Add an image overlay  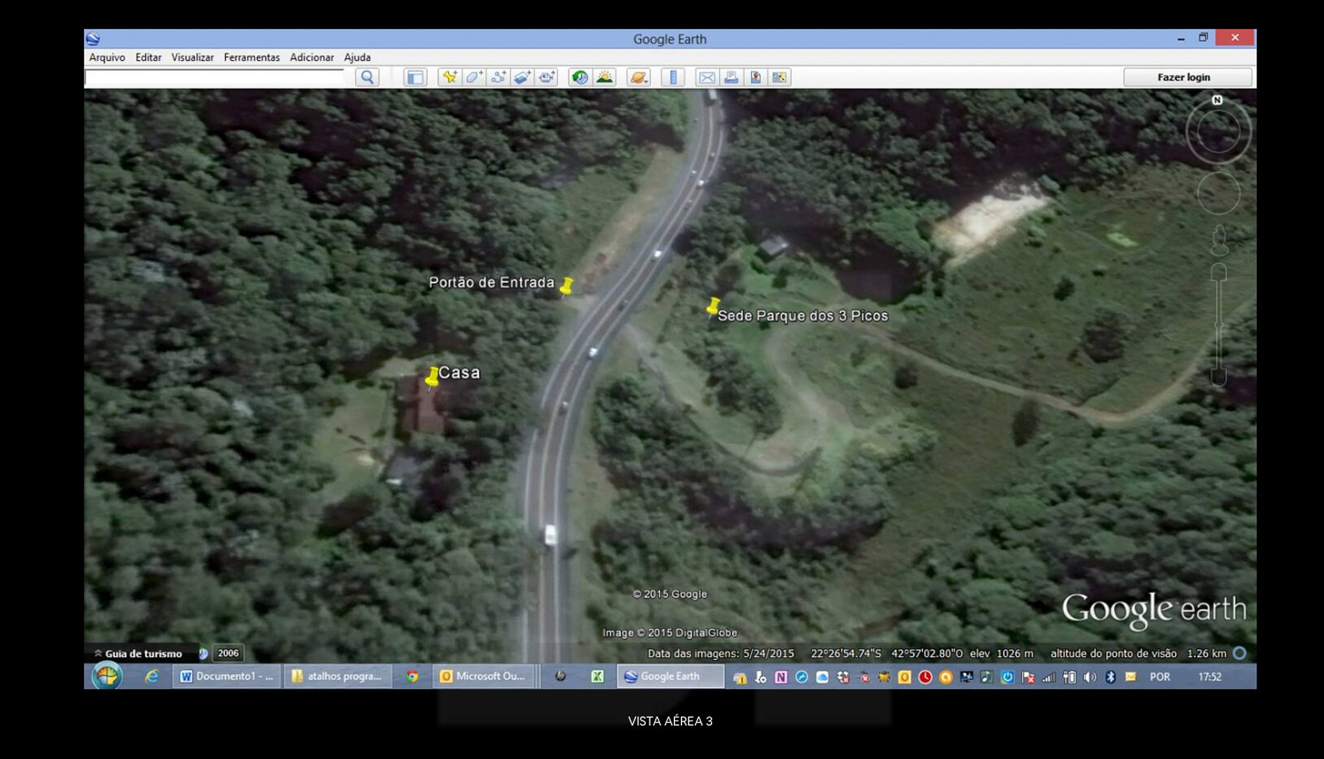(523, 77)
